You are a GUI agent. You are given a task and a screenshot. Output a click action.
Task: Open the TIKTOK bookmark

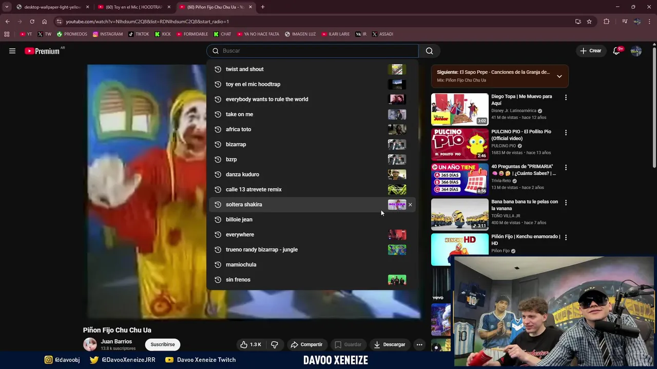tap(139, 34)
